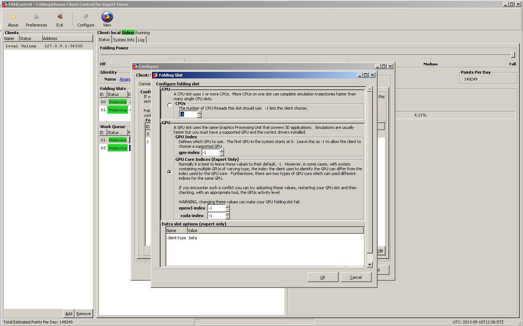Image resolution: width=523 pixels, height=326 pixels.
Task: Select the local client row
Action: [x=48, y=46]
